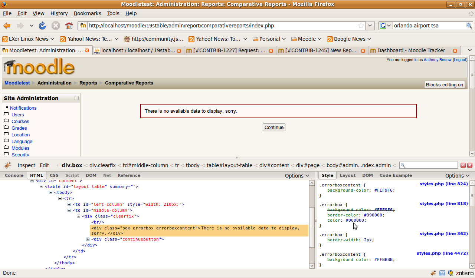Screen dimensions: 475x278
Task: Click the Firebug bug icon
Action: (x=7, y=165)
